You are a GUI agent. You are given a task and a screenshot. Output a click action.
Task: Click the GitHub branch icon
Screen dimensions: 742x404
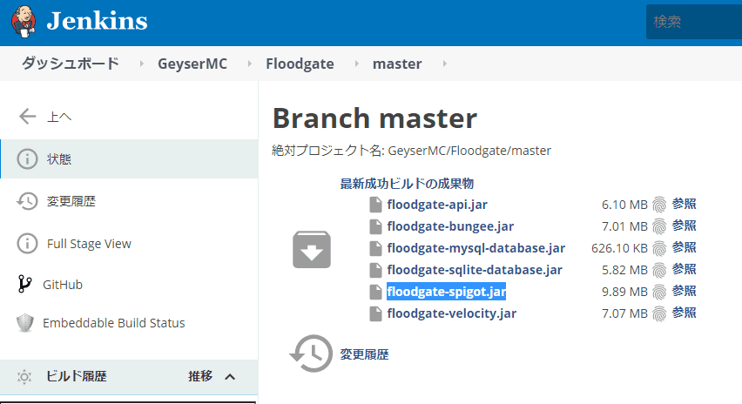24,285
